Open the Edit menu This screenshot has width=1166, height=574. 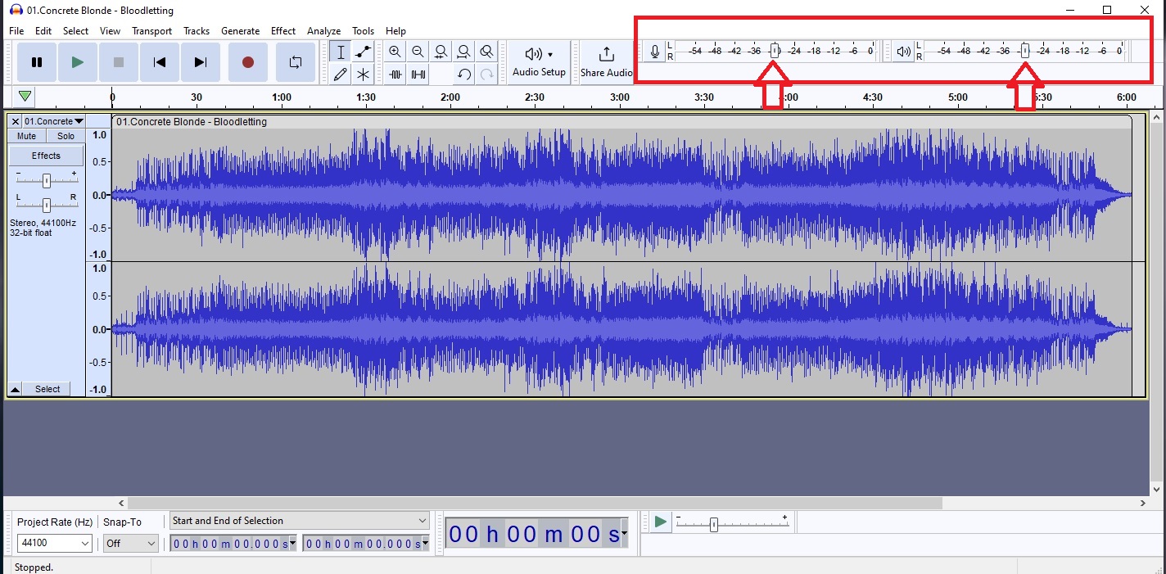coord(43,31)
